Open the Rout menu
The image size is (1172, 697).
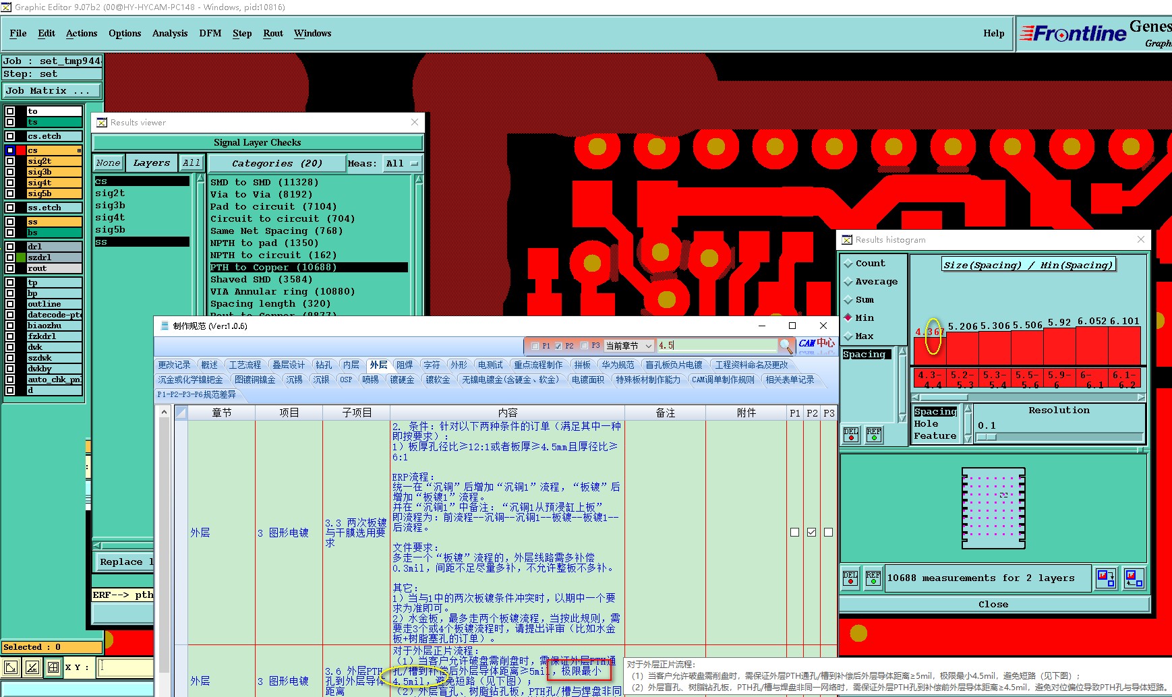(273, 33)
